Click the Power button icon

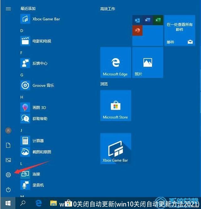pos(8,190)
